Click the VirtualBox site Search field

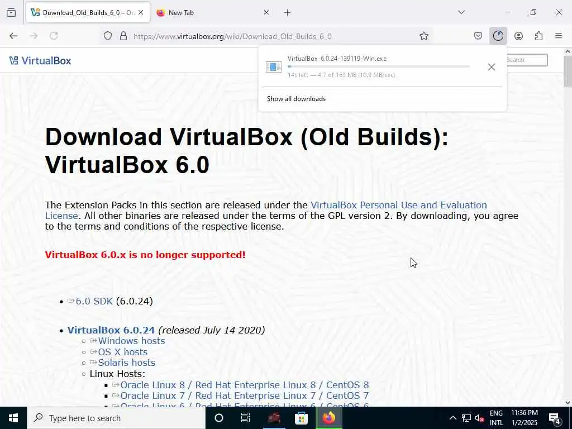526,60
